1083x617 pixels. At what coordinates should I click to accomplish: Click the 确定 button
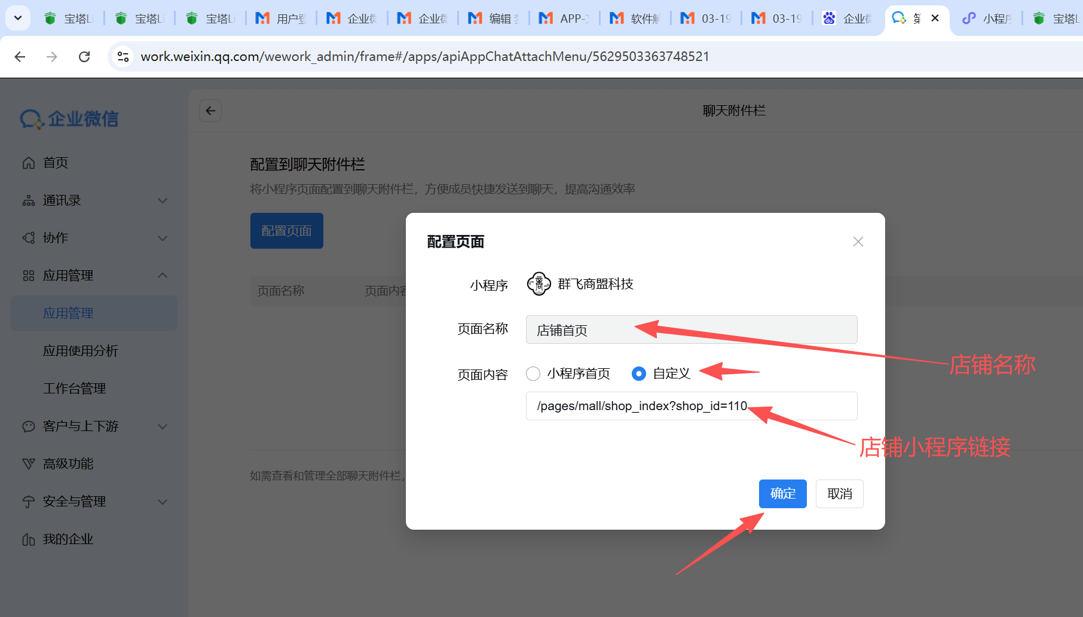pyautogui.click(x=782, y=494)
